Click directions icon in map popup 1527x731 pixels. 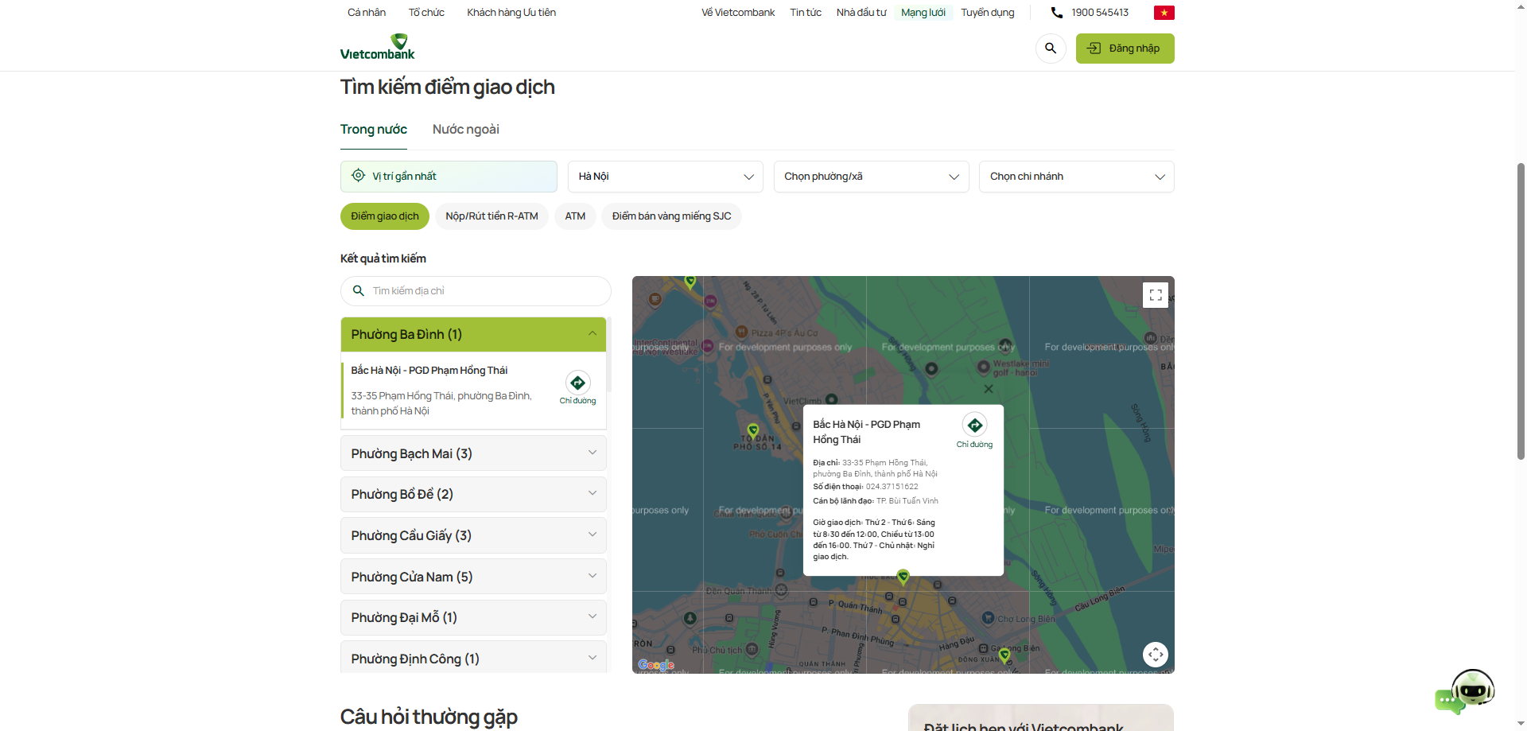tap(974, 426)
